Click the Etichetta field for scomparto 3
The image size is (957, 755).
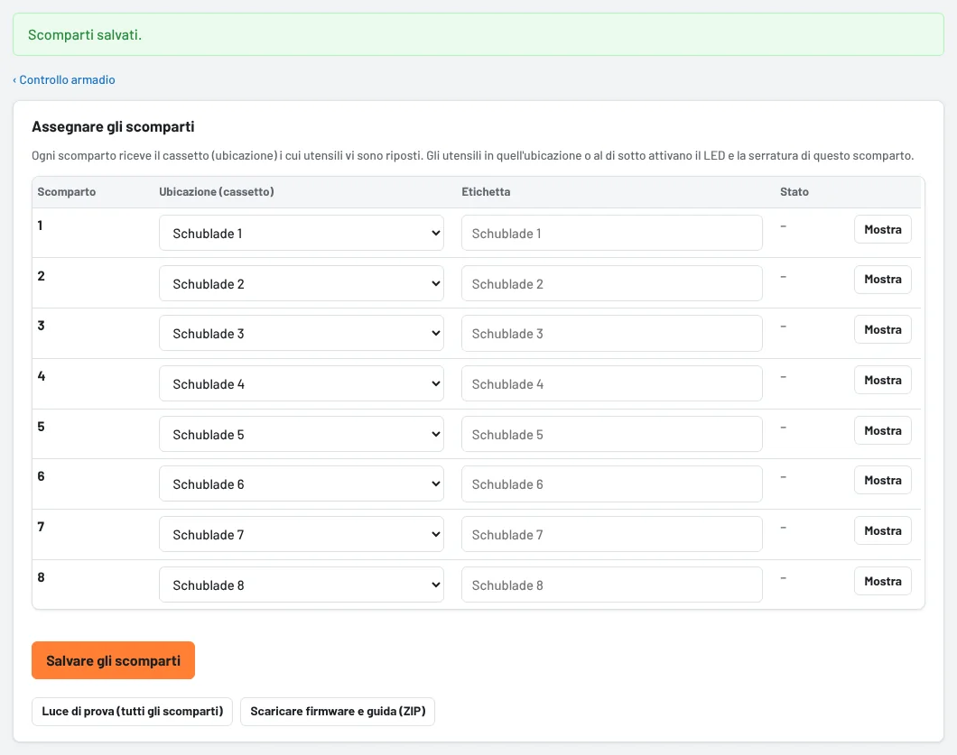[x=611, y=334]
